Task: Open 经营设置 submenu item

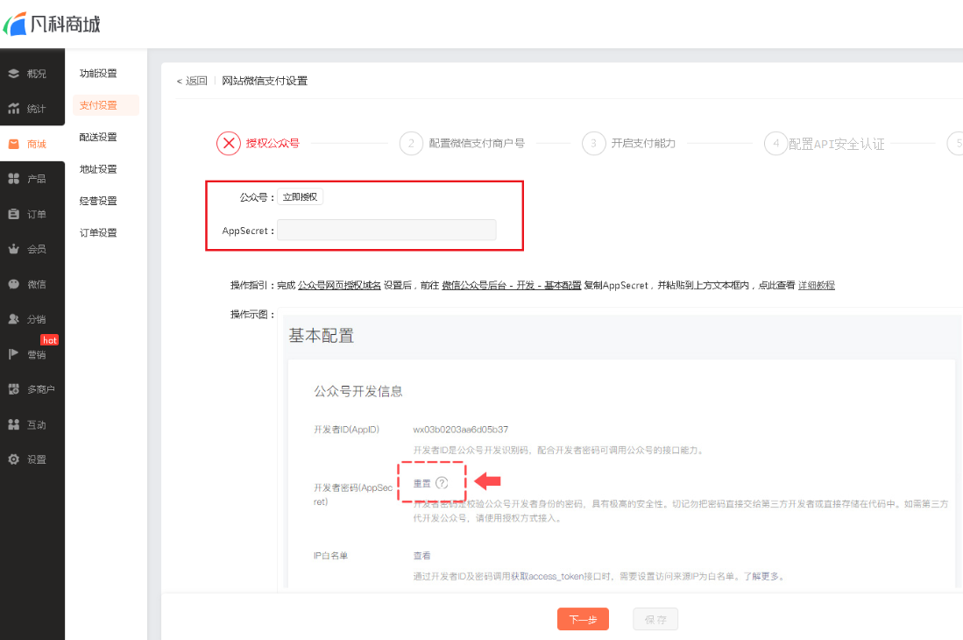Action: [98, 201]
